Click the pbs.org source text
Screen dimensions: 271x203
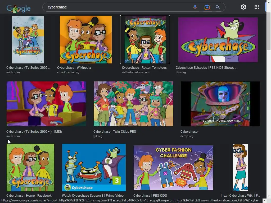pyautogui.click(x=180, y=72)
